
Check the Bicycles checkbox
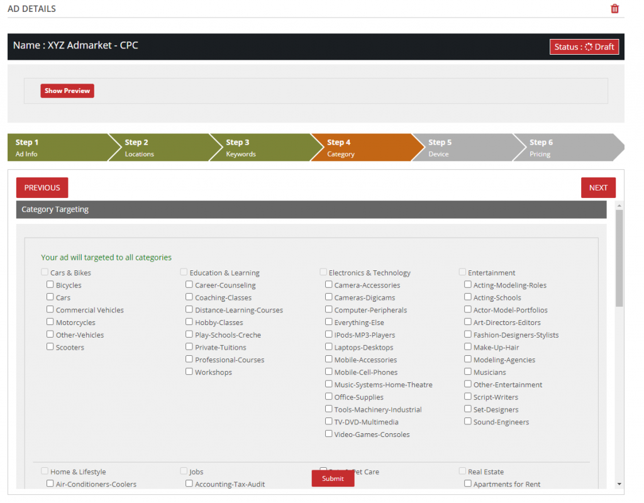click(x=50, y=285)
